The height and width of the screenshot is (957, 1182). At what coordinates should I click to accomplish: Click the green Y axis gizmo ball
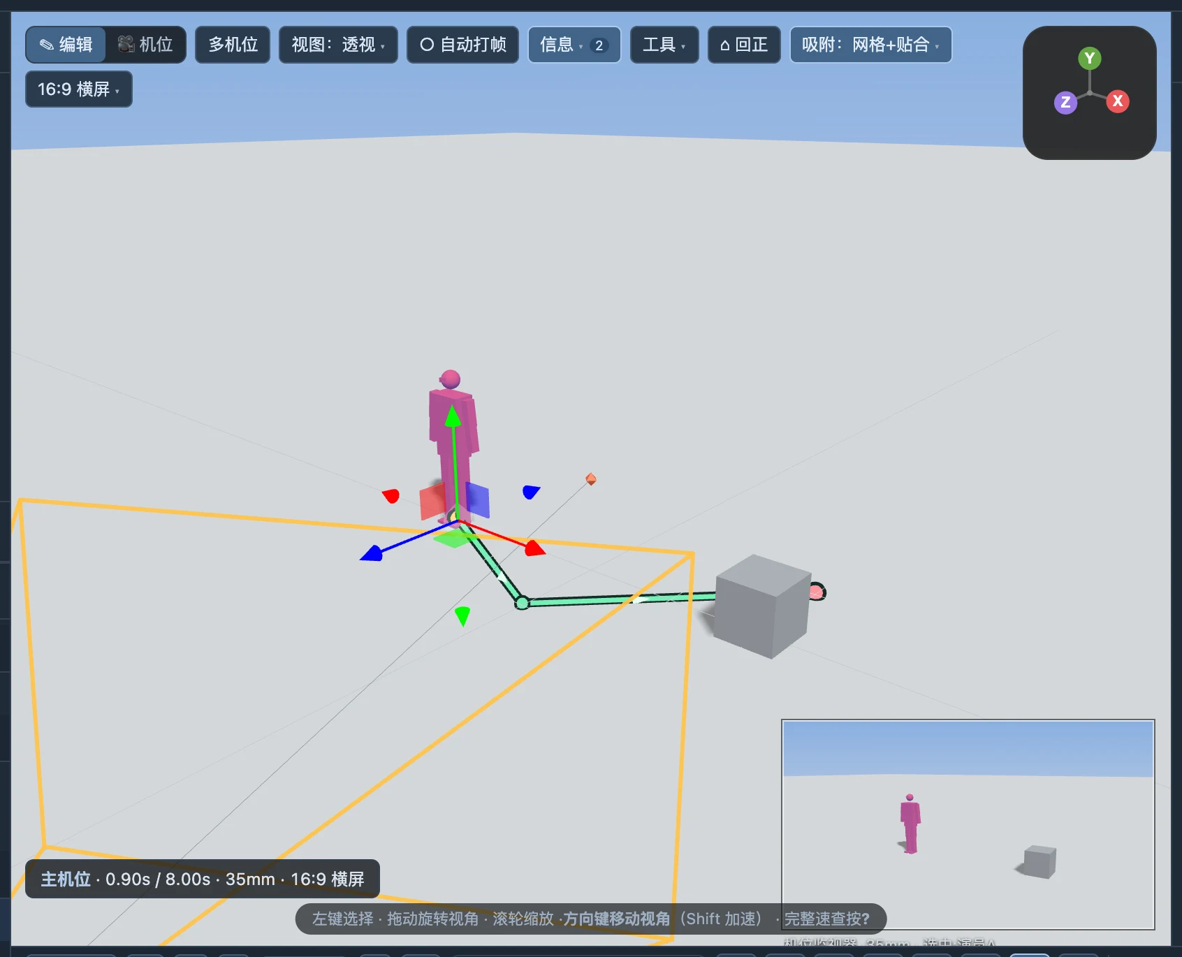click(x=1089, y=59)
